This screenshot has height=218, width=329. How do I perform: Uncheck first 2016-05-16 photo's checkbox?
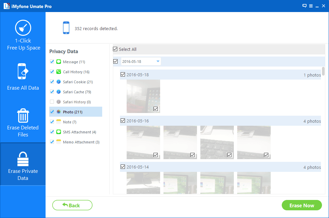coord(156,155)
